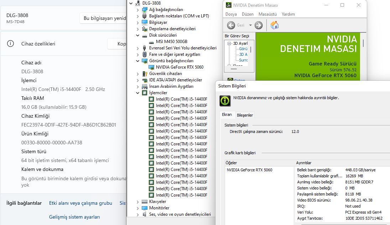This screenshot has width=390, height=225.
Task: Collapse 3D Ayarları tree in NVIDIA panel
Action: 229,43
